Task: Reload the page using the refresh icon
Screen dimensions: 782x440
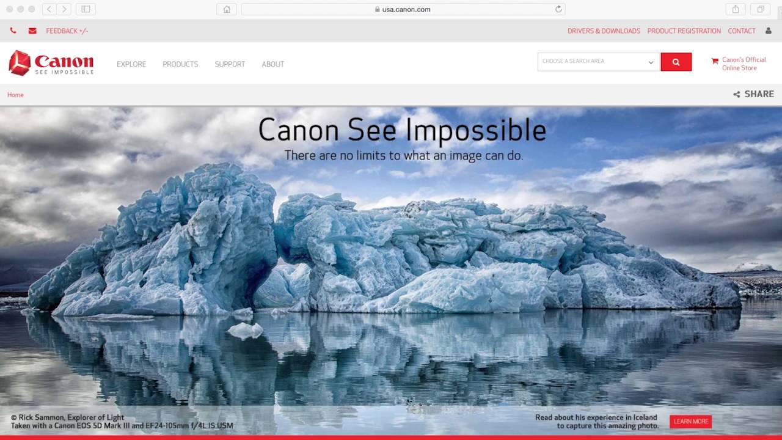Action: 558,9
